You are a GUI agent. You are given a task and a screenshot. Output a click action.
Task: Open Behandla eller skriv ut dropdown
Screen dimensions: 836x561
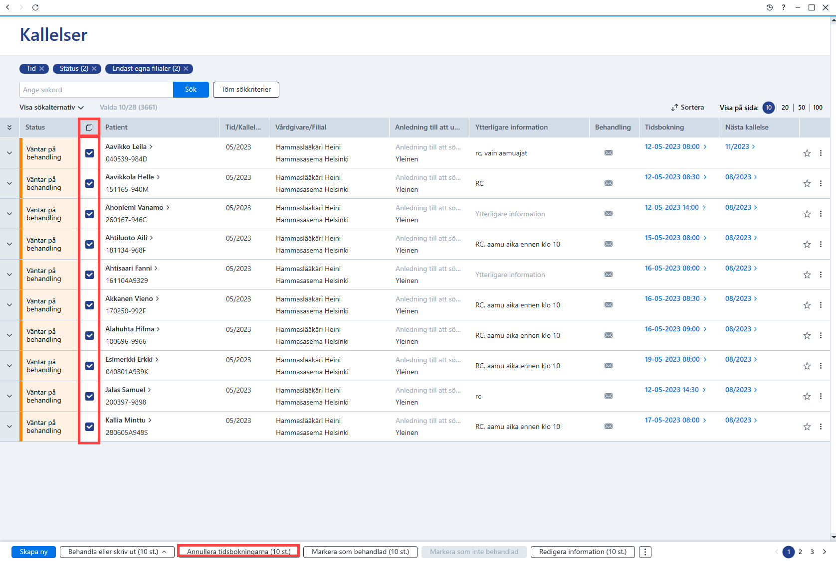coord(117,552)
